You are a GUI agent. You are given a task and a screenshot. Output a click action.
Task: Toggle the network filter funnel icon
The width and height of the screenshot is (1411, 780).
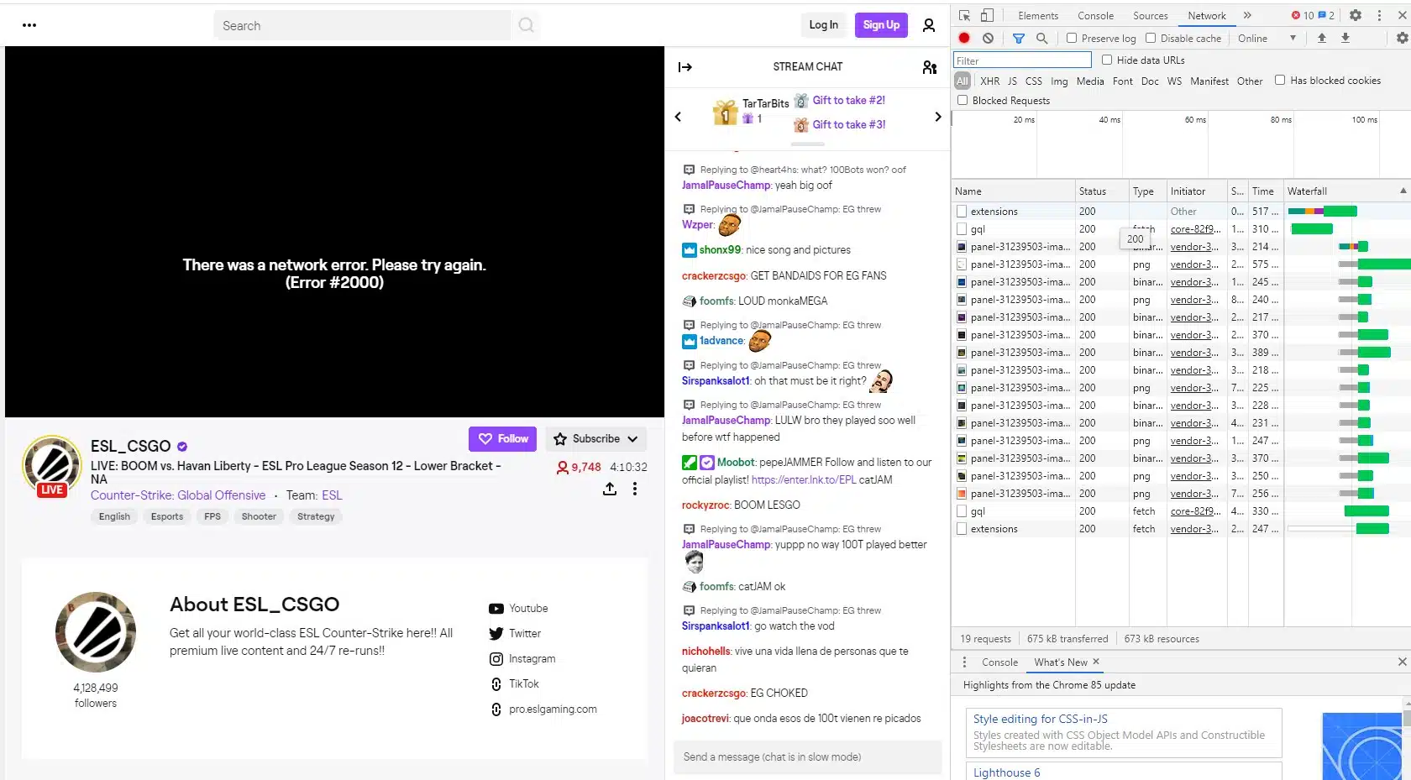1018,39
